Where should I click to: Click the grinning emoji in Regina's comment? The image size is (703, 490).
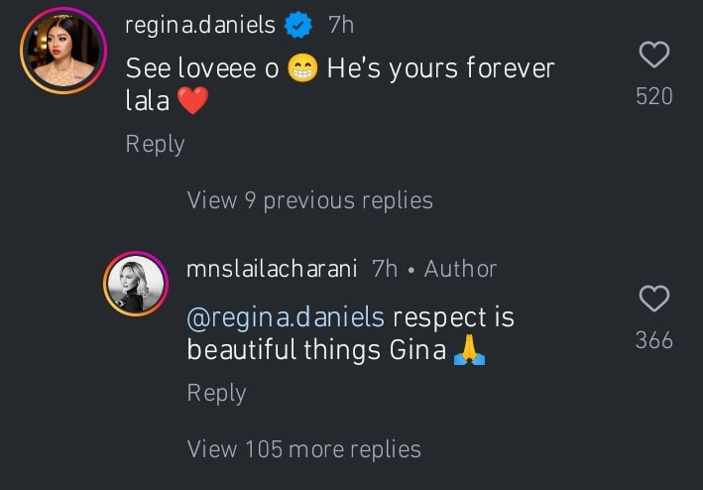tap(301, 71)
